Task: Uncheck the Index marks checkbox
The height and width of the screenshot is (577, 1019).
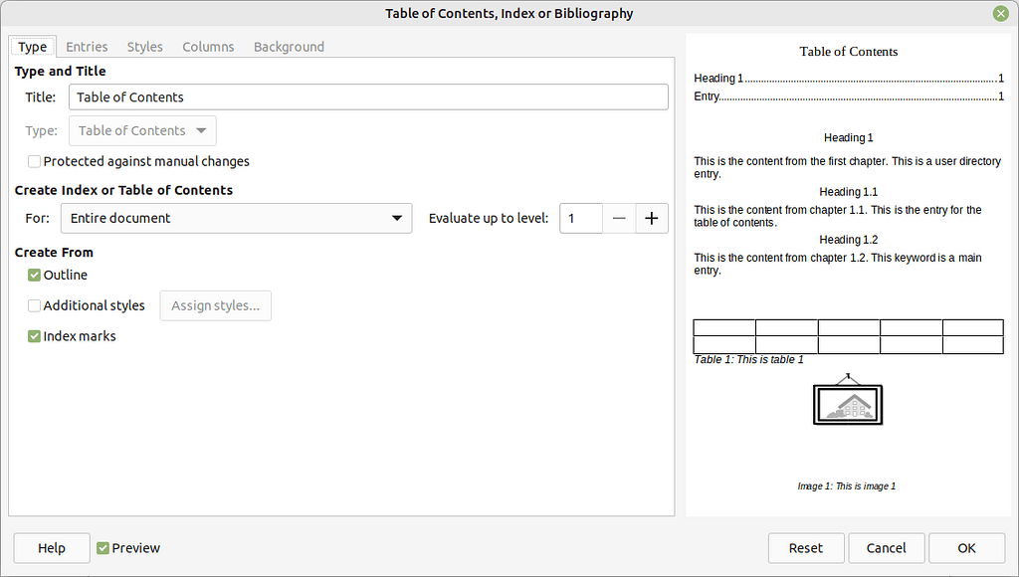Action: click(34, 336)
